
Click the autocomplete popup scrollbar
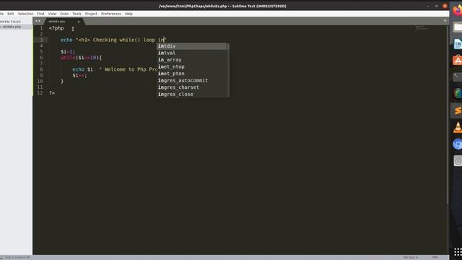point(228,70)
